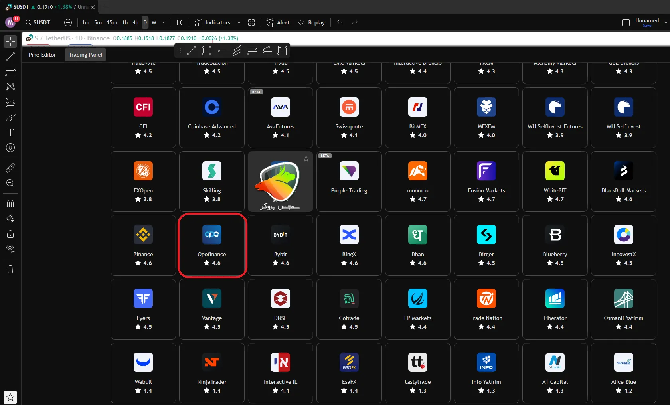
Task: Open the Trading Panel tab
Action: click(85, 55)
